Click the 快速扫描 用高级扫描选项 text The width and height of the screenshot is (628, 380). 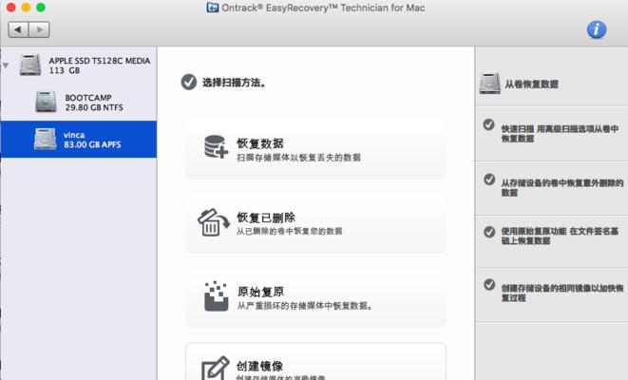(x=560, y=134)
